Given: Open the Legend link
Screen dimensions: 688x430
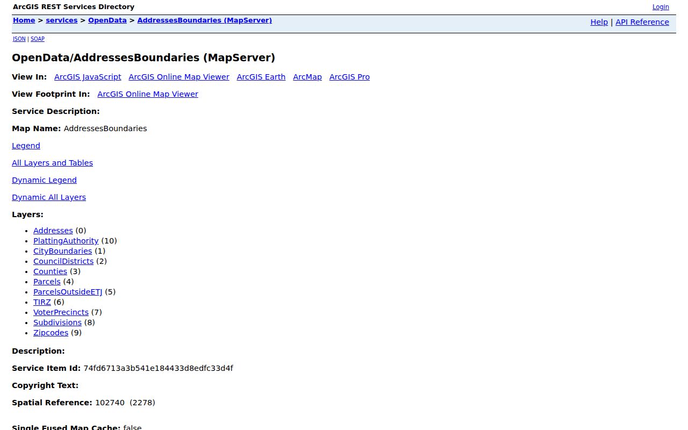Looking at the screenshot, I should pos(26,146).
